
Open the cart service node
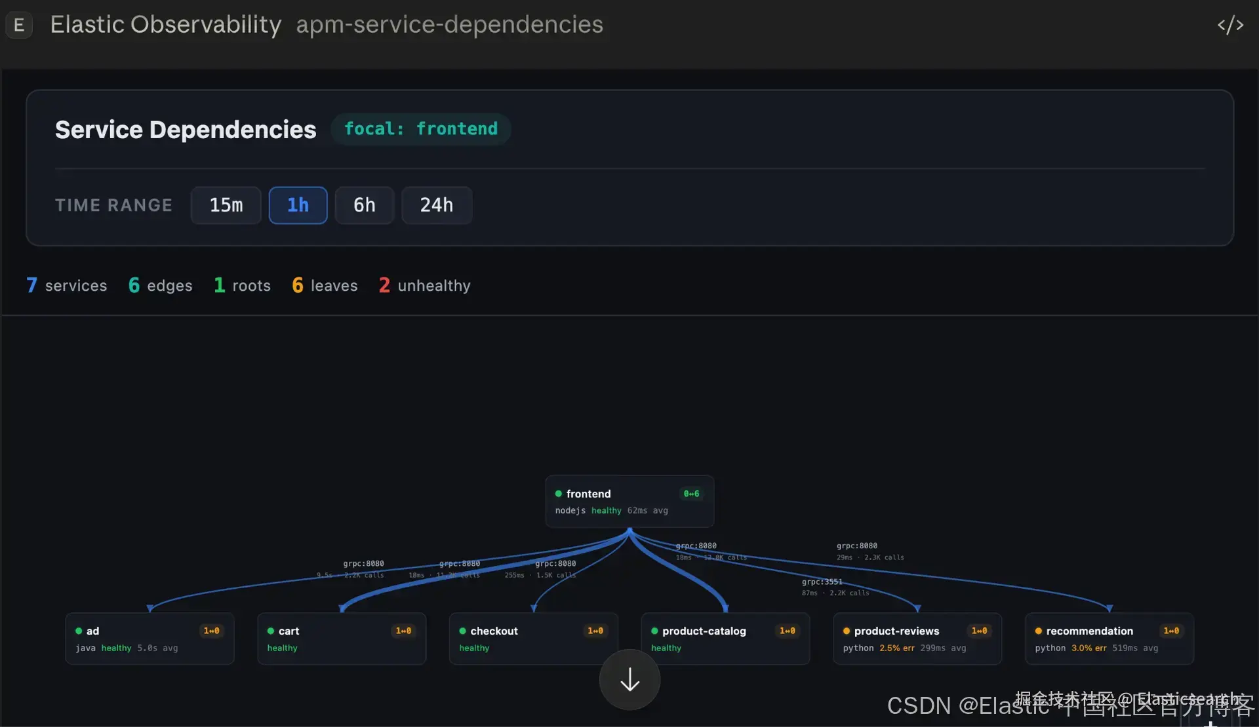tap(342, 639)
